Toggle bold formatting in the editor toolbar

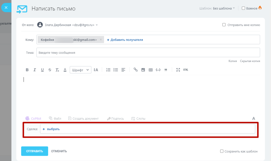point(27,70)
